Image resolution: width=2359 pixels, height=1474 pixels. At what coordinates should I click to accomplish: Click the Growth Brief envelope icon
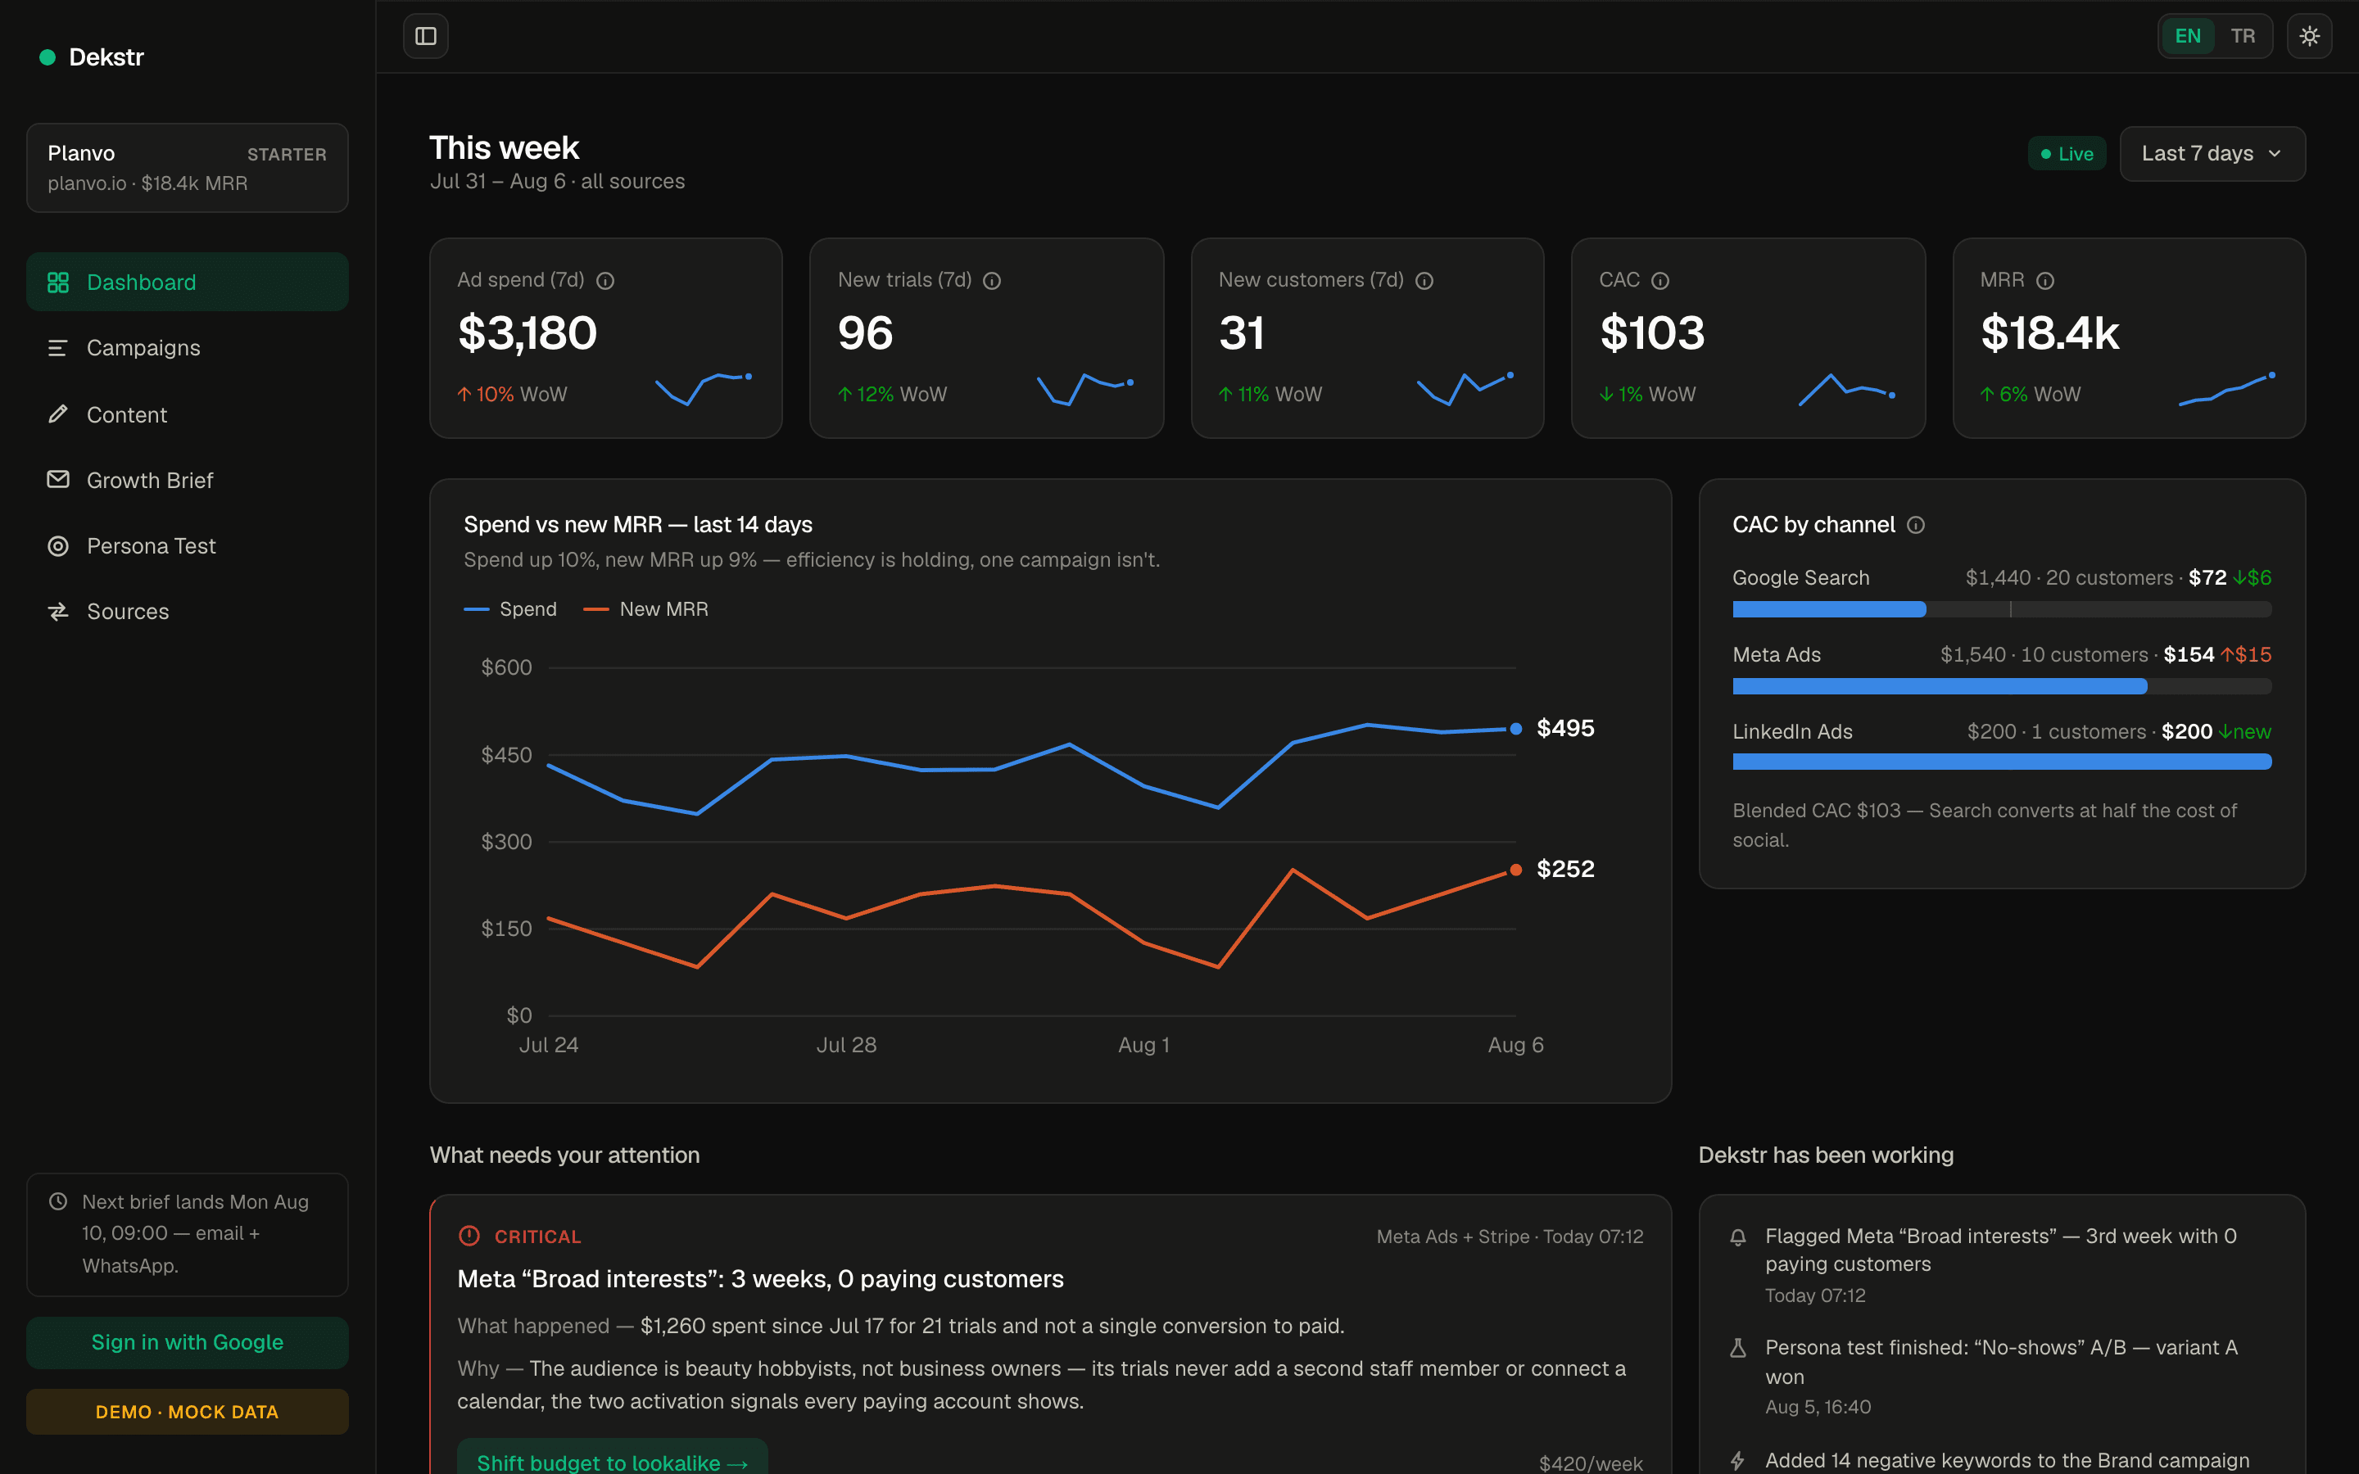click(x=58, y=480)
